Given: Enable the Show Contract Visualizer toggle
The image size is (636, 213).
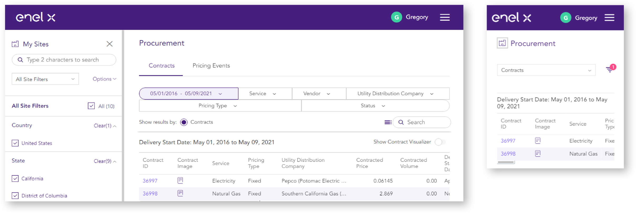Looking at the screenshot, I should (x=440, y=142).
